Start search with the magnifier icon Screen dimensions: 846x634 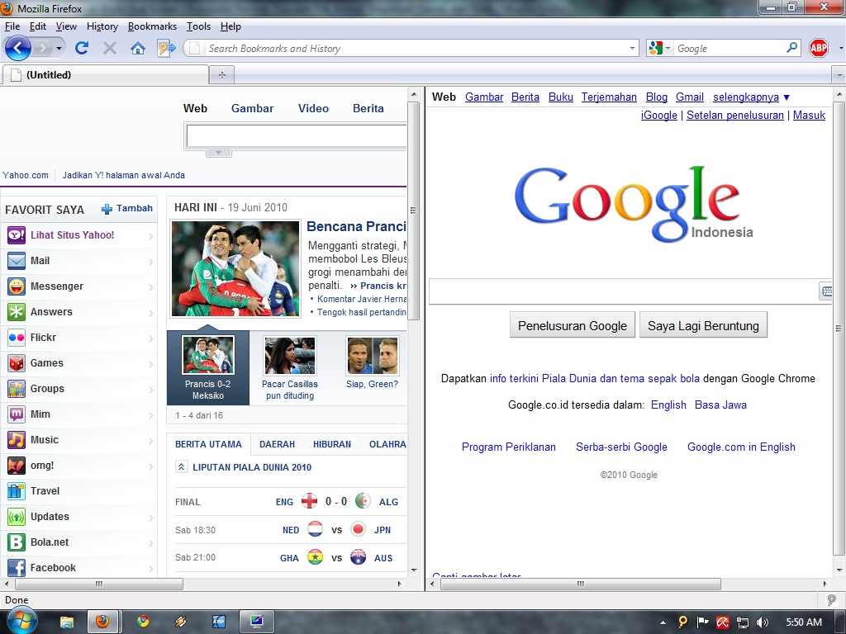tap(791, 47)
